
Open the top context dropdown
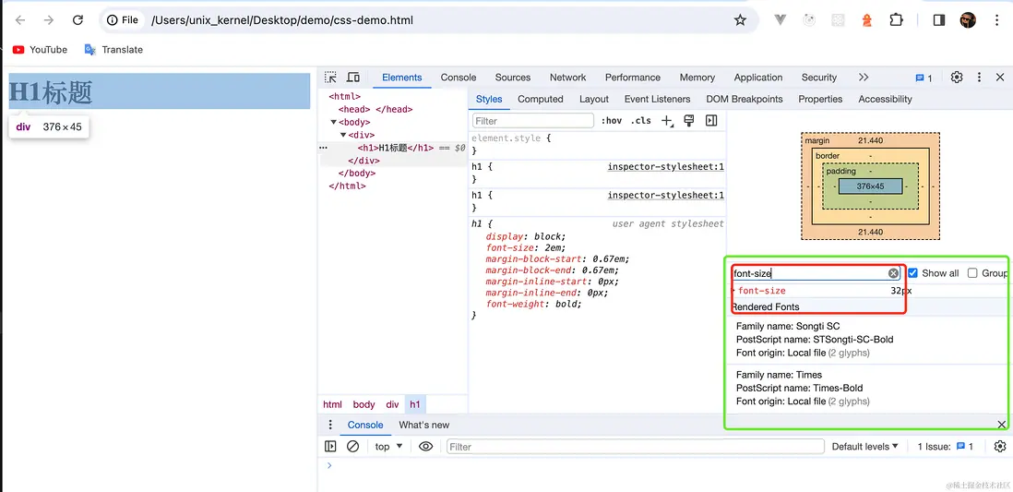click(x=388, y=447)
